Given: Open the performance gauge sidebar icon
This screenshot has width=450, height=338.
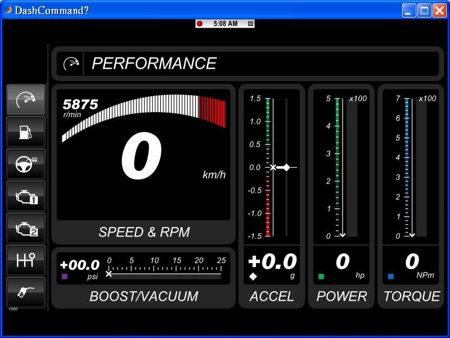Looking at the screenshot, I should [x=26, y=100].
